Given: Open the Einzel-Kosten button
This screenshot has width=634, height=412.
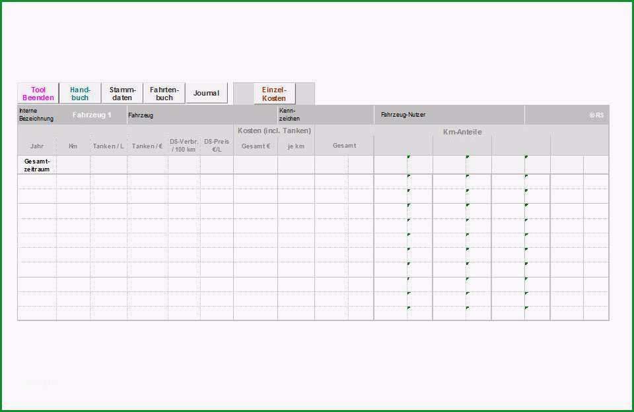Looking at the screenshot, I should point(274,94).
